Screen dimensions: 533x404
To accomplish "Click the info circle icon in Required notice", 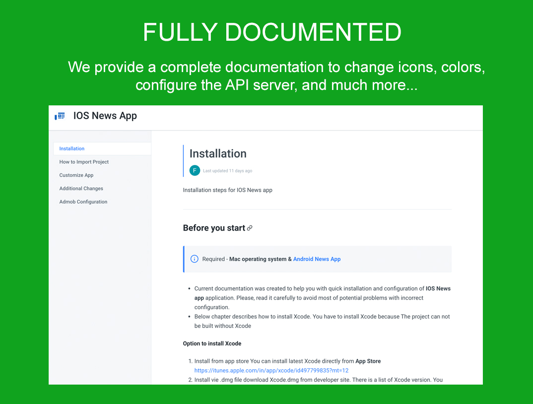I will point(195,259).
